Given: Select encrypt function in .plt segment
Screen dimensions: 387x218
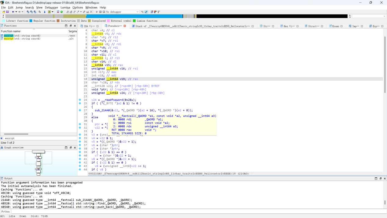Looking at the screenshot, I should pos(38,39).
